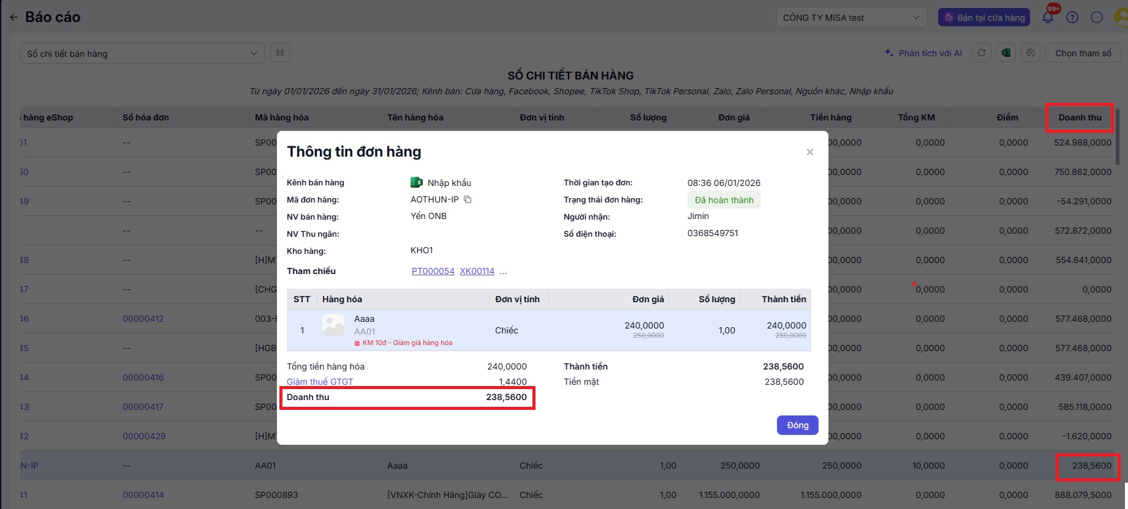Viewport: 1128px width, 509px height.
Task: Open the help question mark icon
Action: [x=1072, y=18]
